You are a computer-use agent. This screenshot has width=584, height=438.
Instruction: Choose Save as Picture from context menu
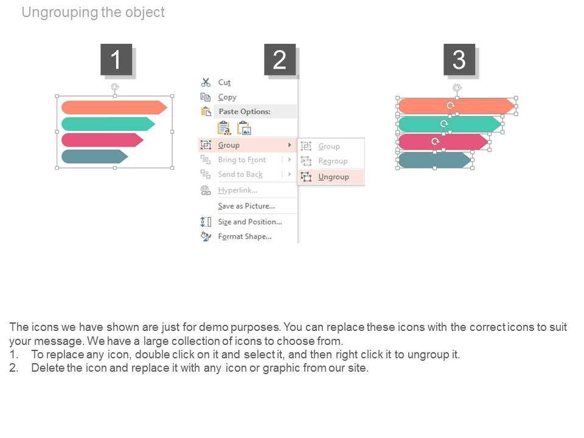(x=246, y=206)
